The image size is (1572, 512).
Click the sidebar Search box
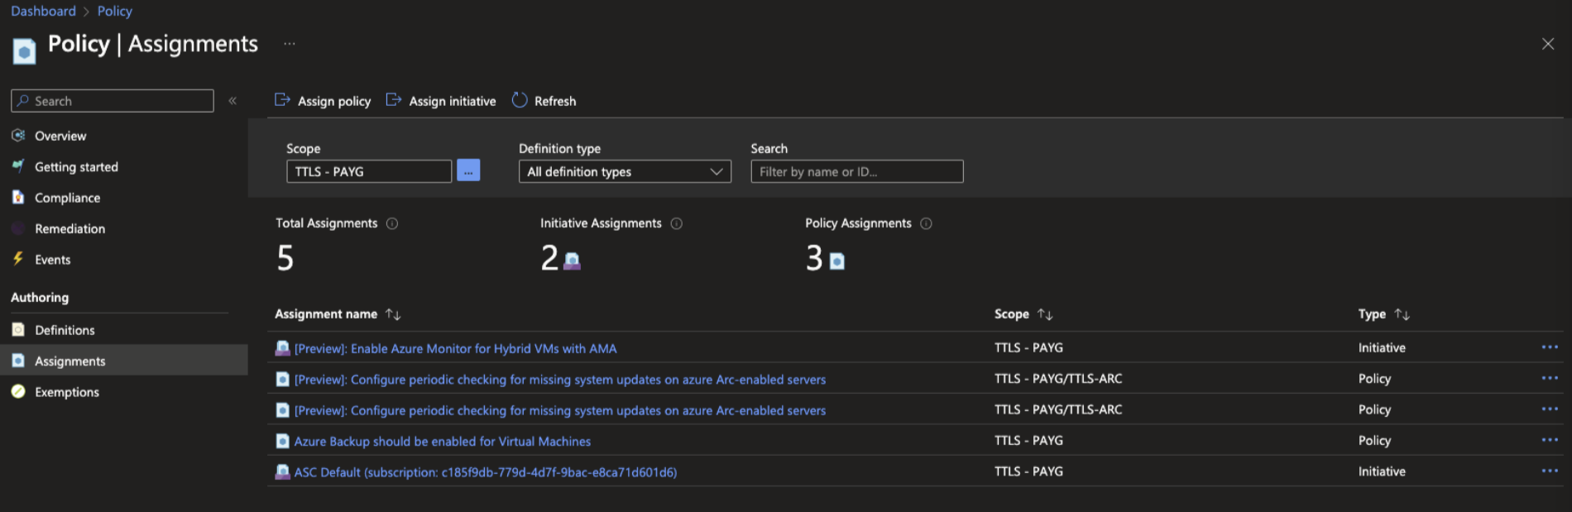click(x=112, y=101)
